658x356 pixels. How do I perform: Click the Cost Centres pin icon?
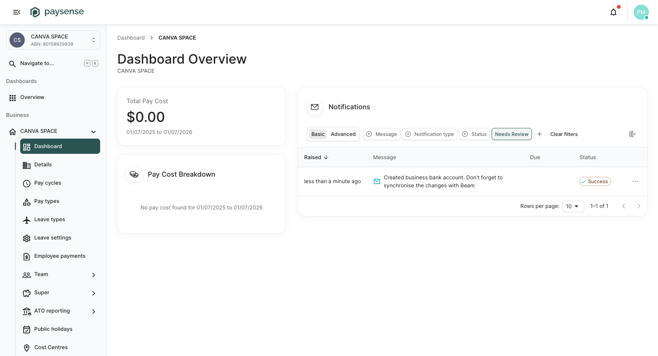(27, 348)
